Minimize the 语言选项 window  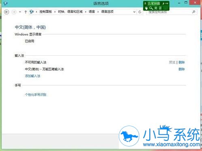click(179, 3)
